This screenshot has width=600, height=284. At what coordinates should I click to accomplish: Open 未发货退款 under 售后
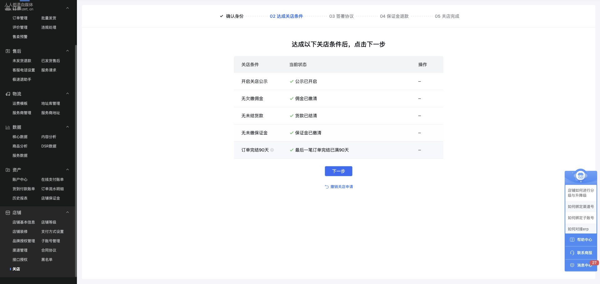(x=22, y=61)
